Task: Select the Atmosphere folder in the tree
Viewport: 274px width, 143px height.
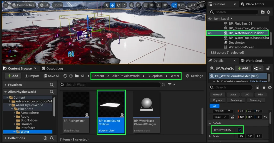Action: 29,113
